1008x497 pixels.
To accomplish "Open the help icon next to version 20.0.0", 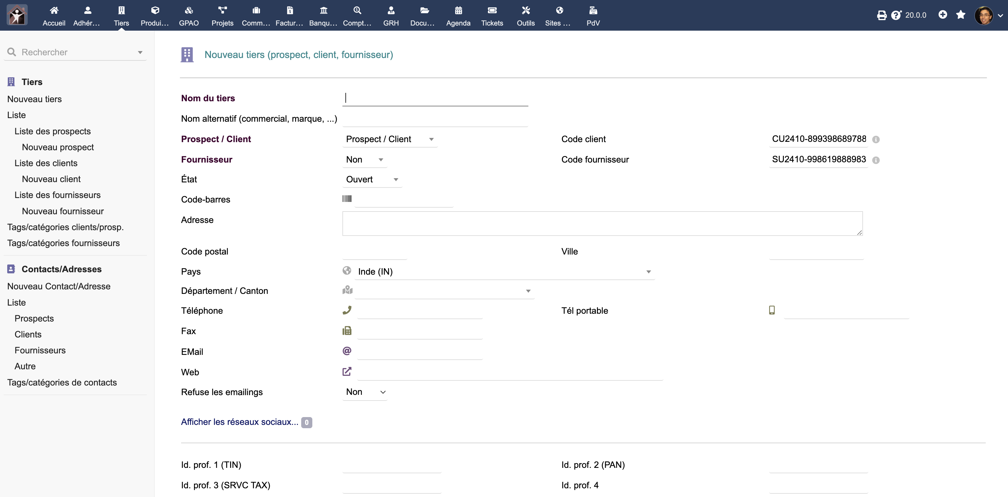I will 896,15.
